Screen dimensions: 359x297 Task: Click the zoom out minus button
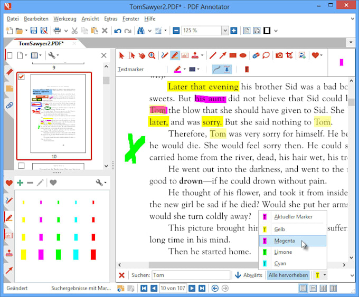tap(176, 31)
